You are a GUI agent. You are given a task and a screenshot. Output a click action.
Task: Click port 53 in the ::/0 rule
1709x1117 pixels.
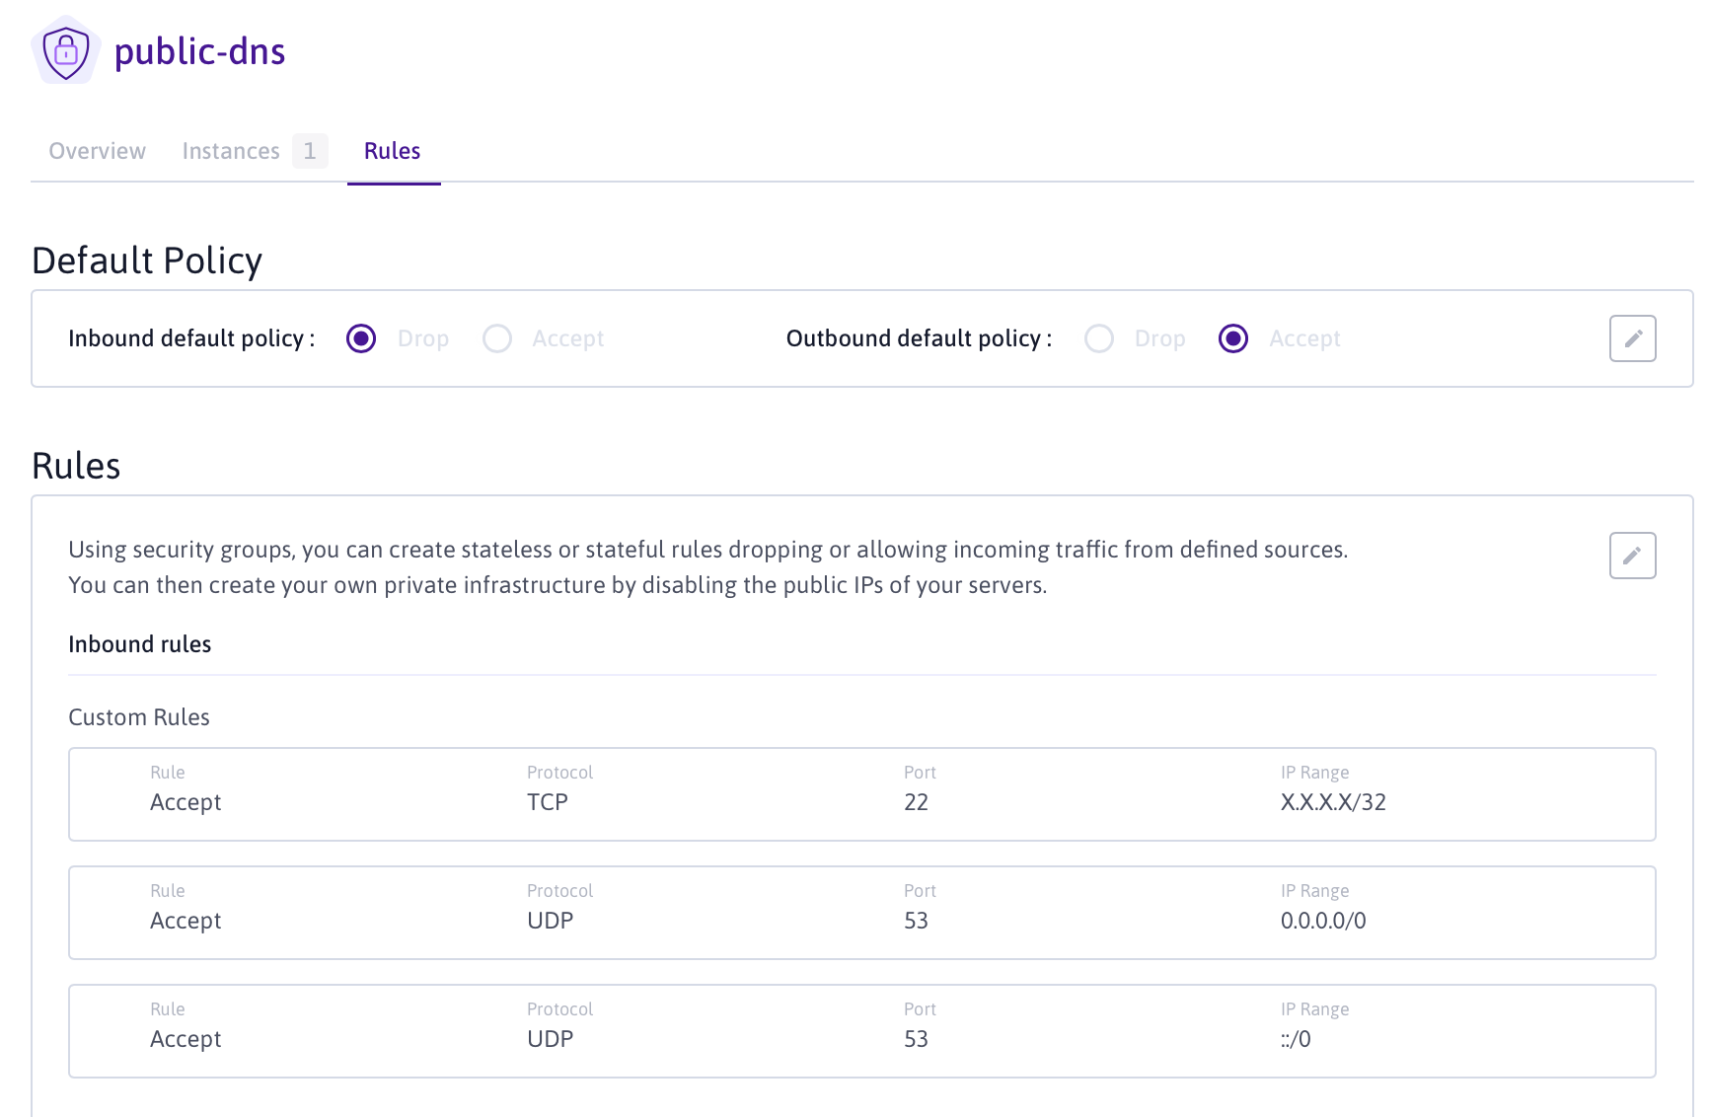pyautogui.click(x=916, y=1039)
